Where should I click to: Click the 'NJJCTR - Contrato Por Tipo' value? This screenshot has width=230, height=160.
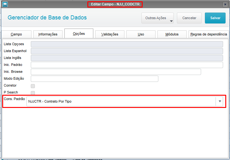tap(50, 101)
